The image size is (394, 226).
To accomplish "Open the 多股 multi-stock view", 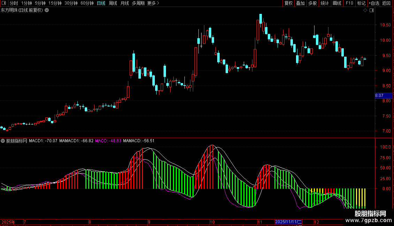I will tap(312, 3).
